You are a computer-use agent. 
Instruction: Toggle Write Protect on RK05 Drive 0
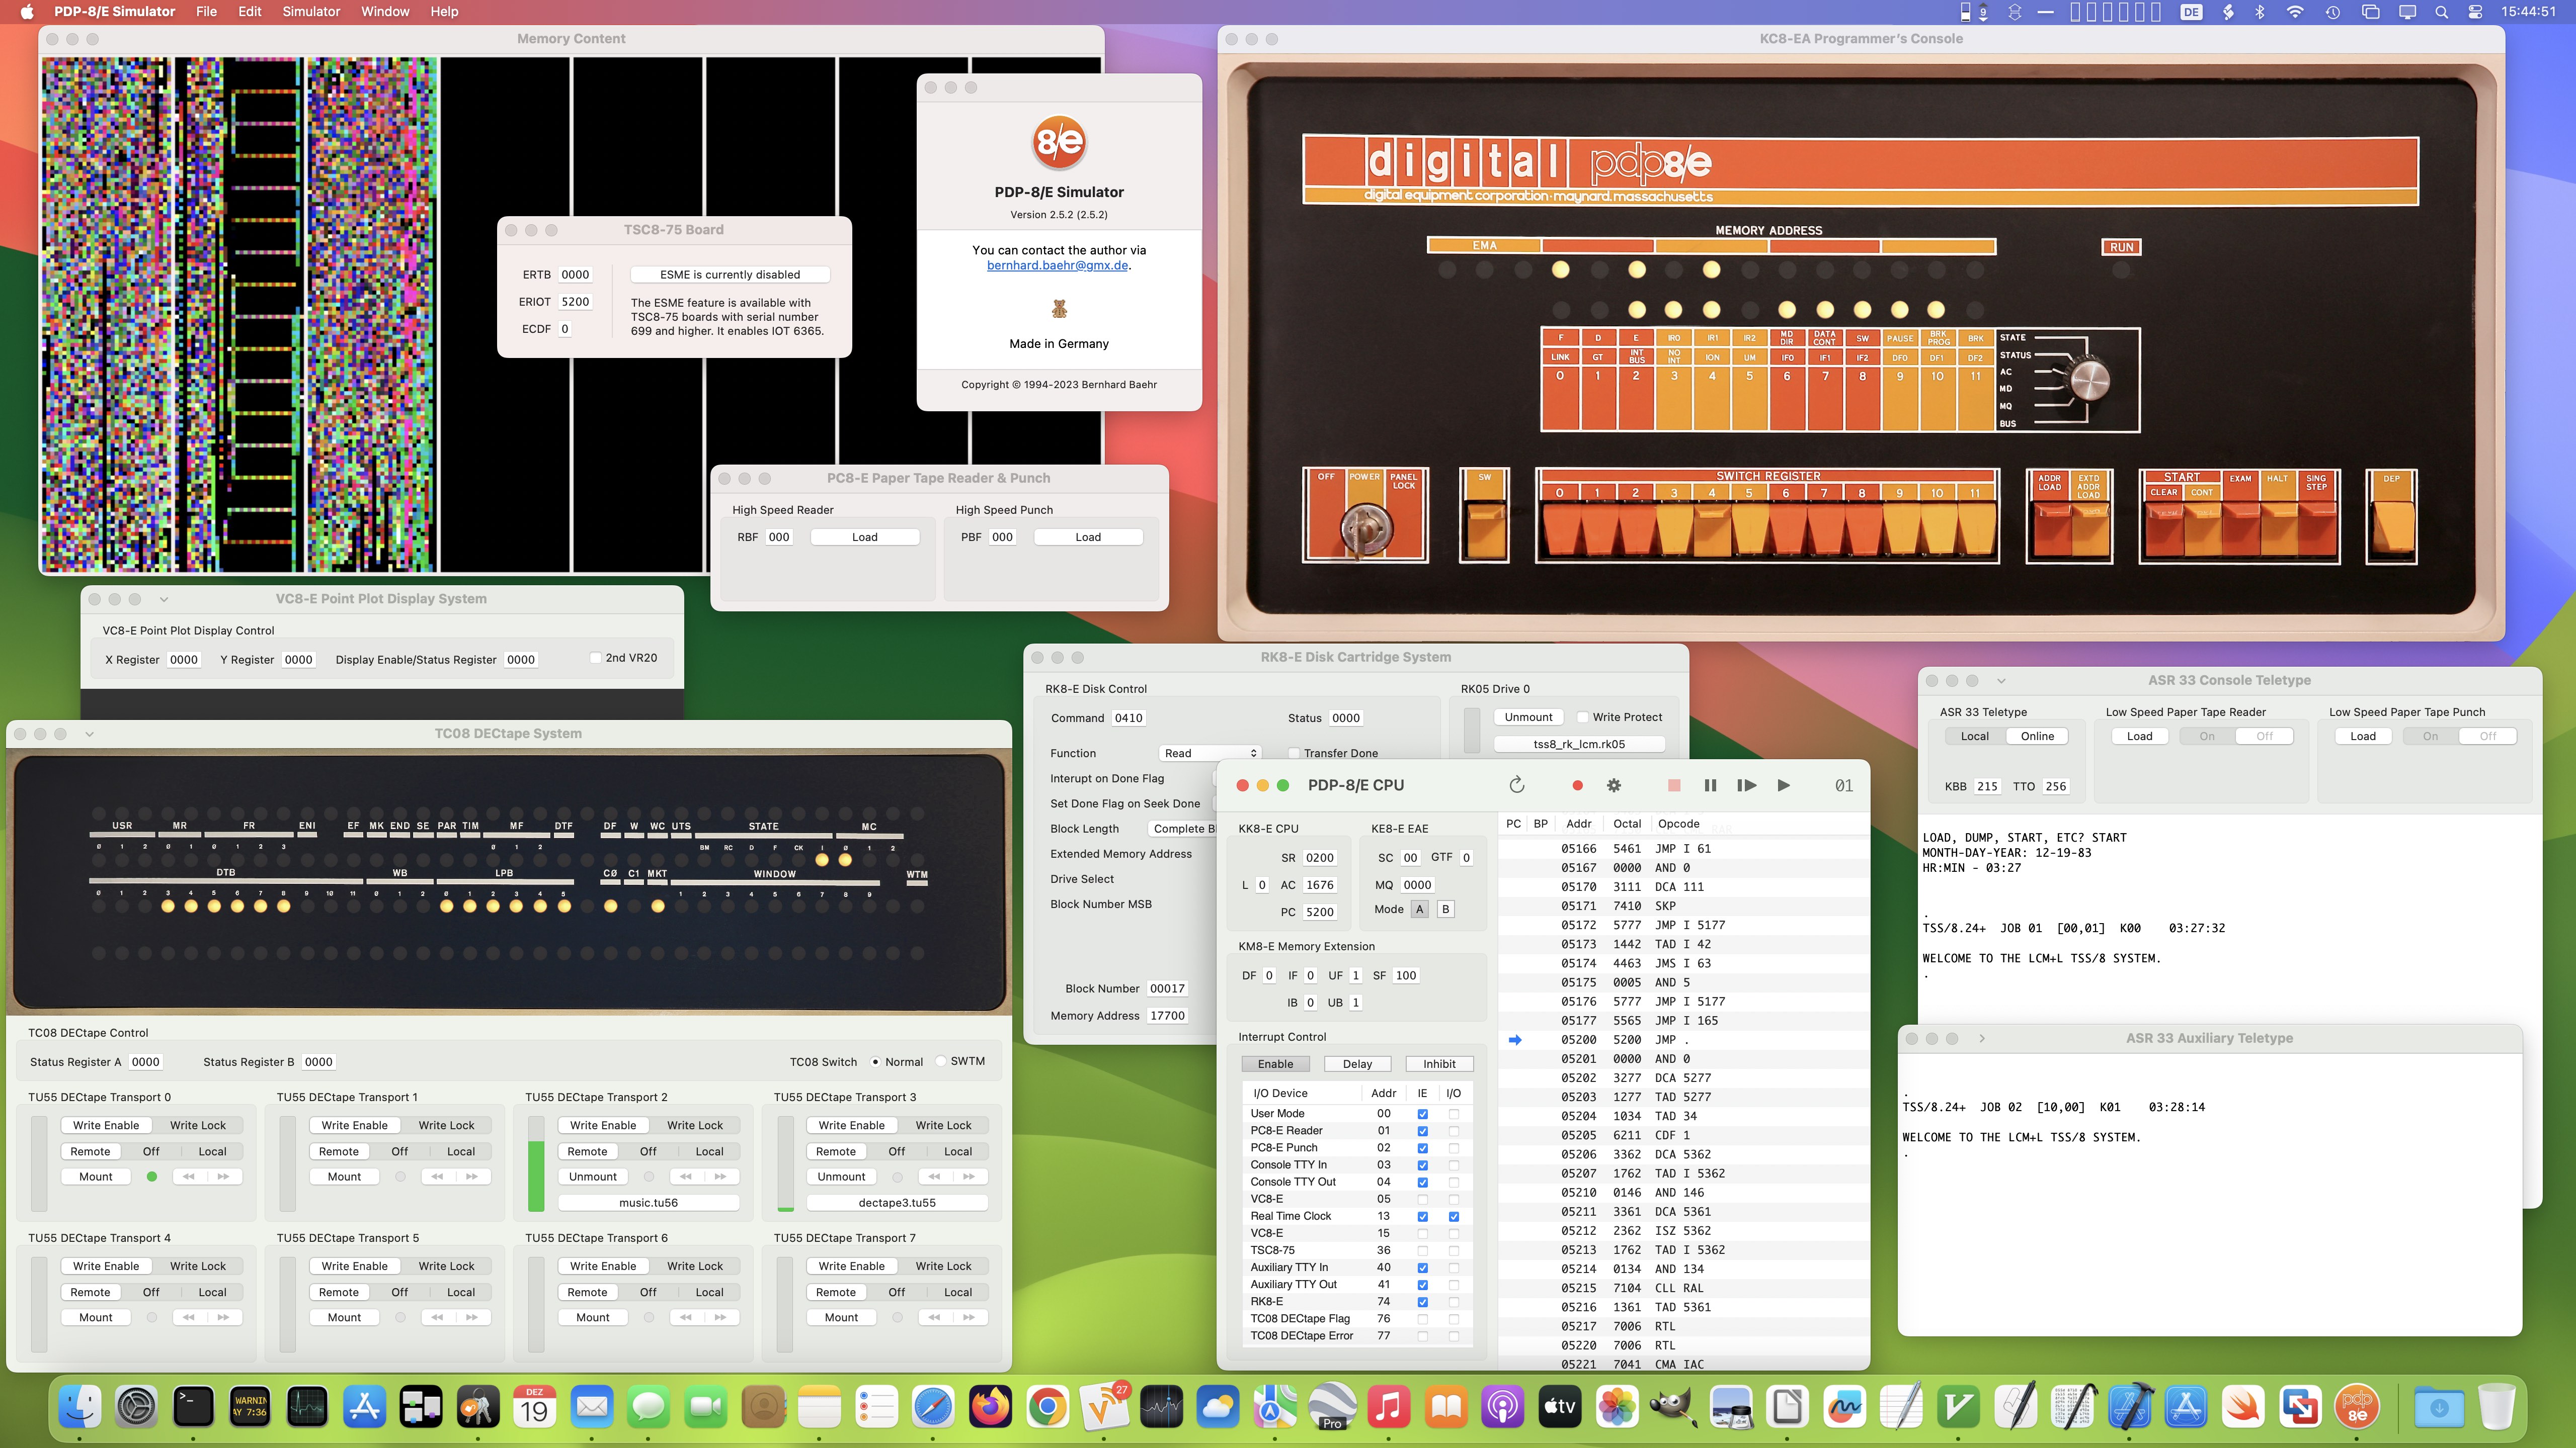tap(1583, 716)
